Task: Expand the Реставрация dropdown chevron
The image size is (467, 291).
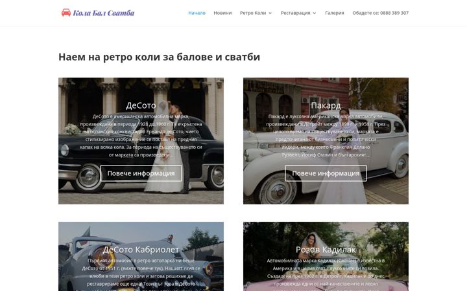Action: click(x=314, y=13)
